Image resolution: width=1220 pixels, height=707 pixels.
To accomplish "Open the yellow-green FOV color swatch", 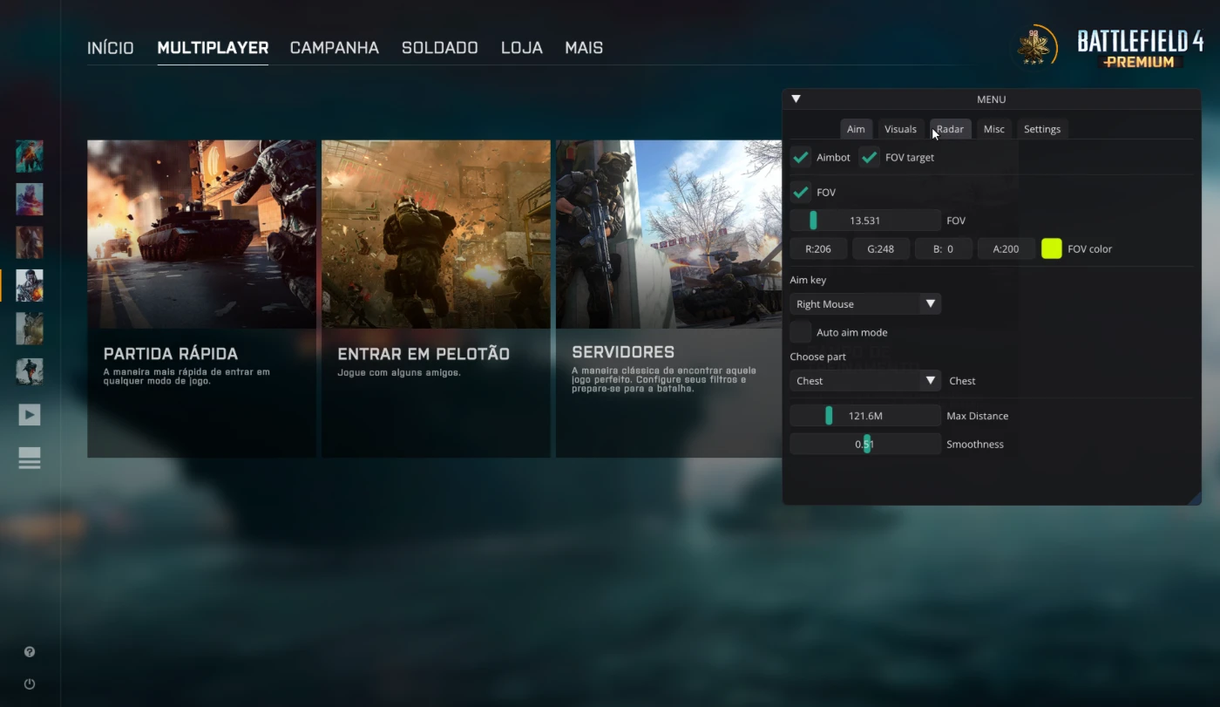I will tap(1052, 248).
